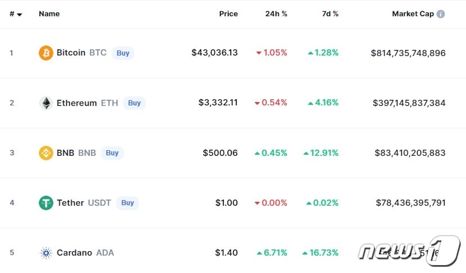Viewport: 466px width, 273px height.
Task: Click the Market Cap info icon
Action: [441, 14]
